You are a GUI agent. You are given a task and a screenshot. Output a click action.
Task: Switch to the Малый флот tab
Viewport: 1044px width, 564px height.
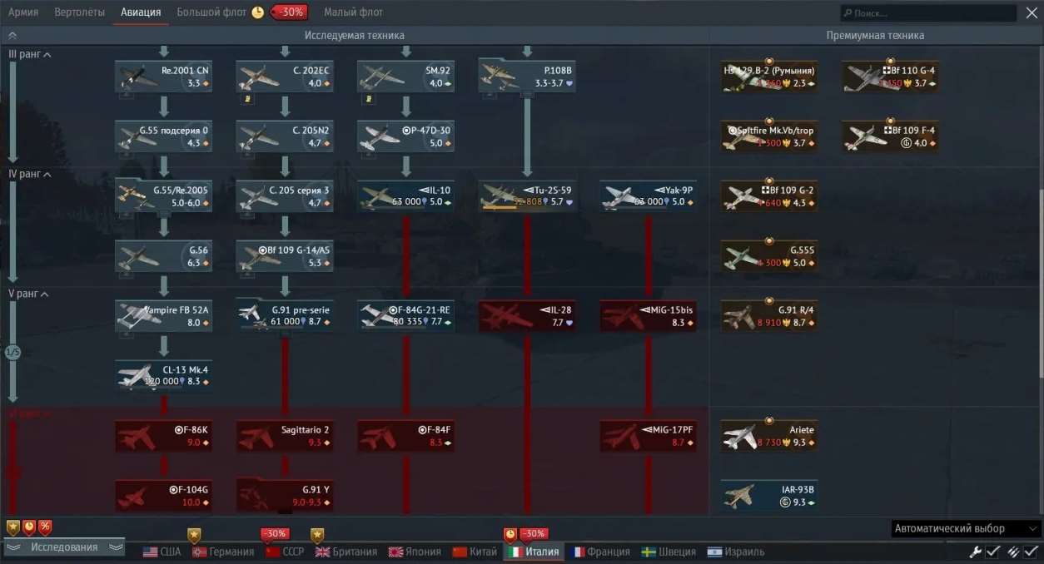click(353, 12)
